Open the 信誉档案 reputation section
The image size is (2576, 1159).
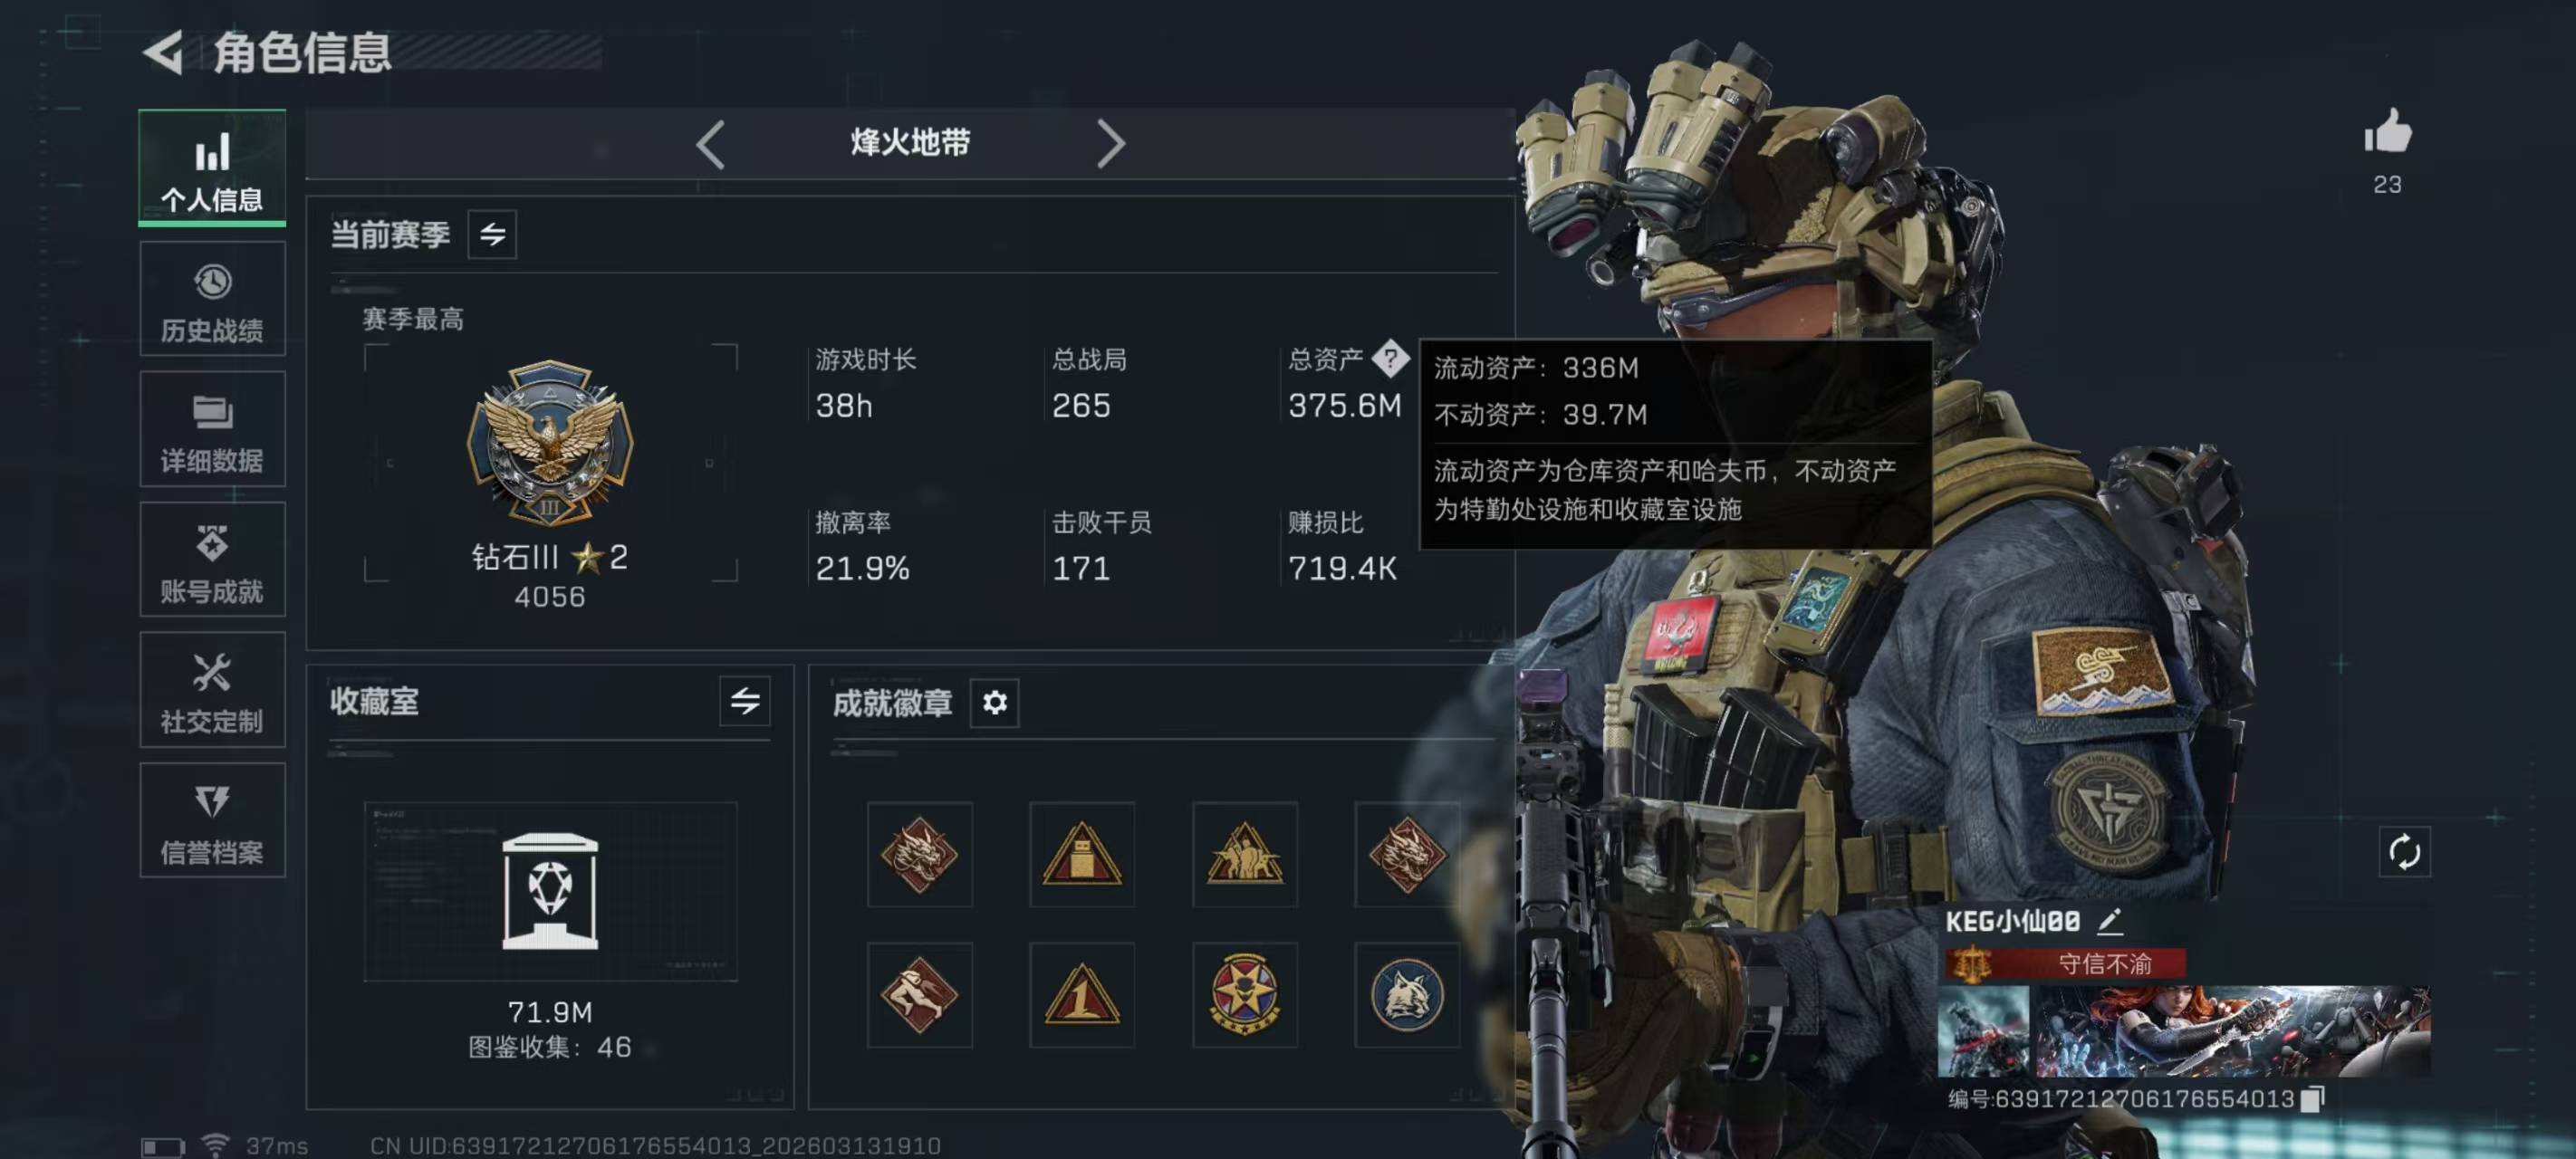[212, 821]
